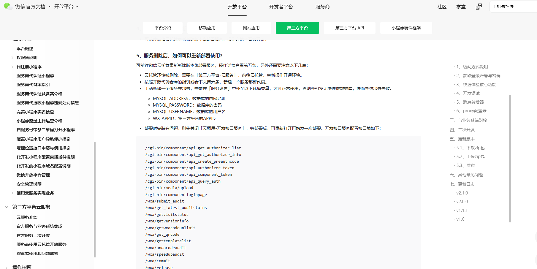This screenshot has height=269, width=537.
Task: Open 代开发小程序配置直播插件说明 sidebar item
Action: pos(46,157)
